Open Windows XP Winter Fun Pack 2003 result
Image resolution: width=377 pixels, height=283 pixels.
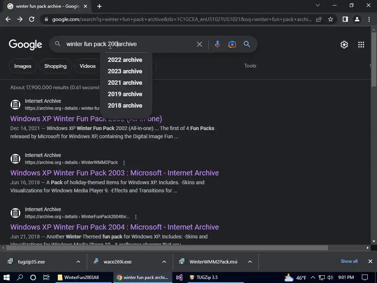(114, 173)
